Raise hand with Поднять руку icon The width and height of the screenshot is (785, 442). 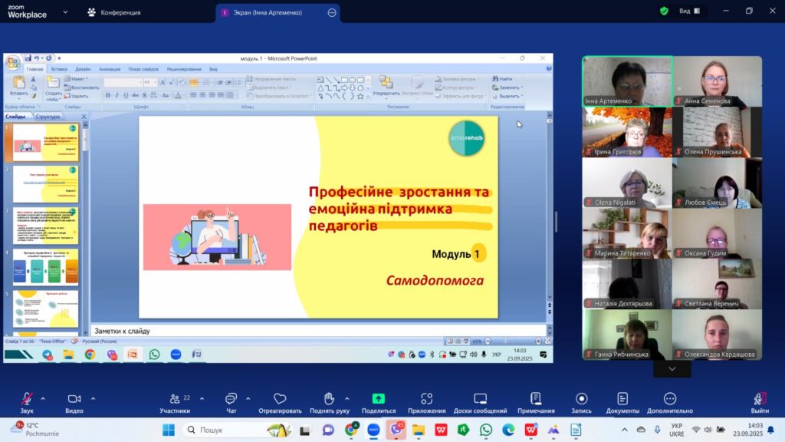click(329, 399)
